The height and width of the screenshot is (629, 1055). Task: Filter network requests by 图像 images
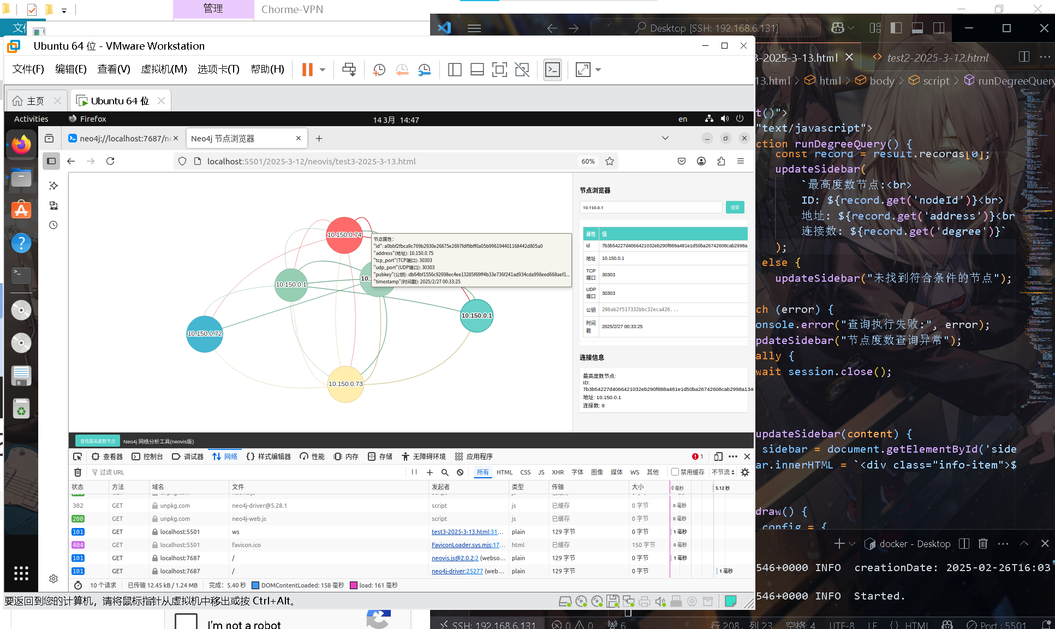pos(597,472)
